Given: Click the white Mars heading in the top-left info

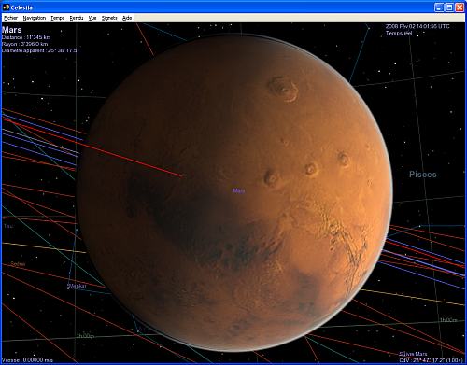Looking at the screenshot, I should (12, 30).
